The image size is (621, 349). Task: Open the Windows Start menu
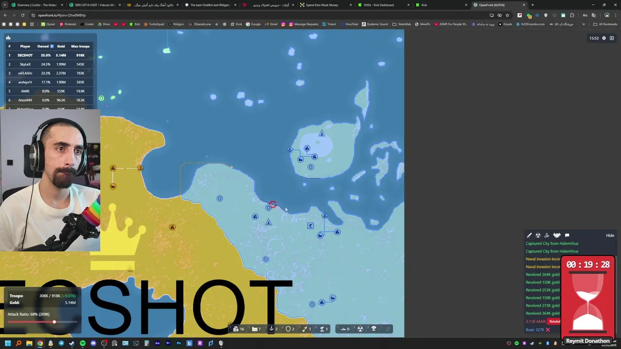[8, 344]
